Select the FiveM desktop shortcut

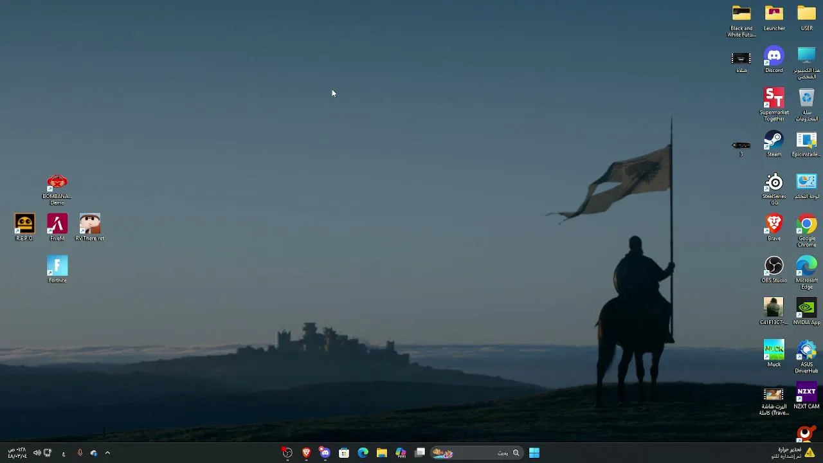tap(57, 228)
